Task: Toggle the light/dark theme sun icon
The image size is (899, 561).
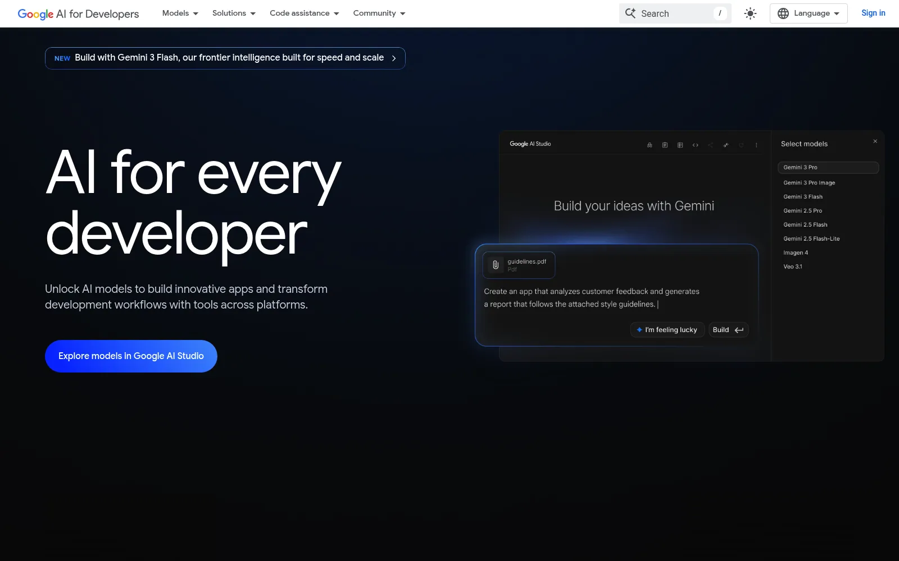Action: (x=750, y=13)
